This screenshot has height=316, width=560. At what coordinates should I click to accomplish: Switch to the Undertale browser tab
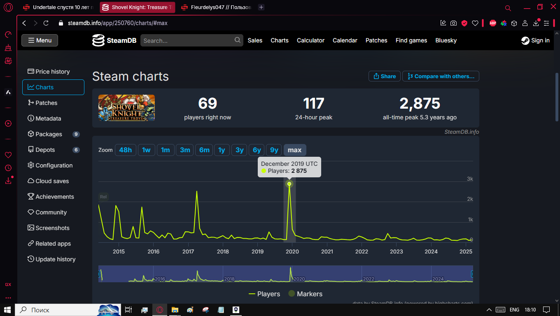(x=58, y=7)
